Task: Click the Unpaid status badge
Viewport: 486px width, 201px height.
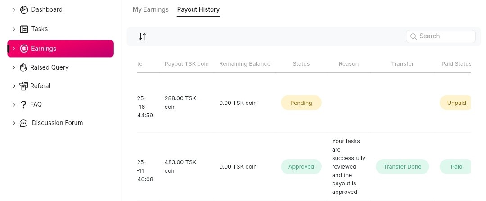Action: [x=456, y=103]
